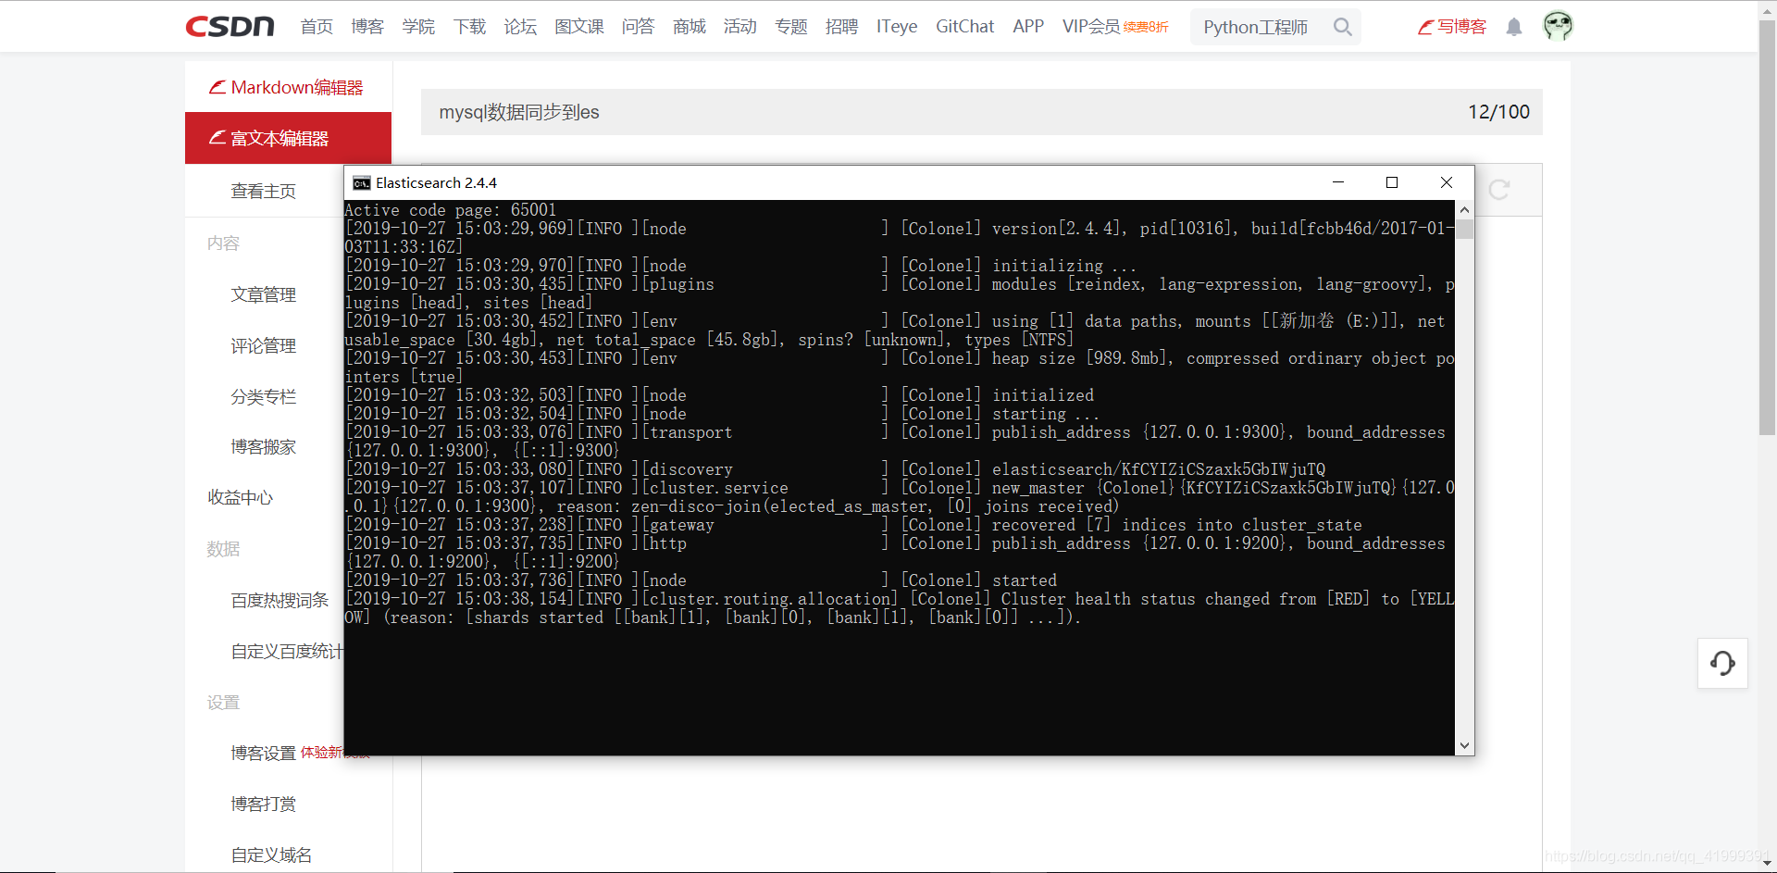Click the Elasticsearch window console icon
This screenshot has height=873, width=1777.
click(x=361, y=183)
